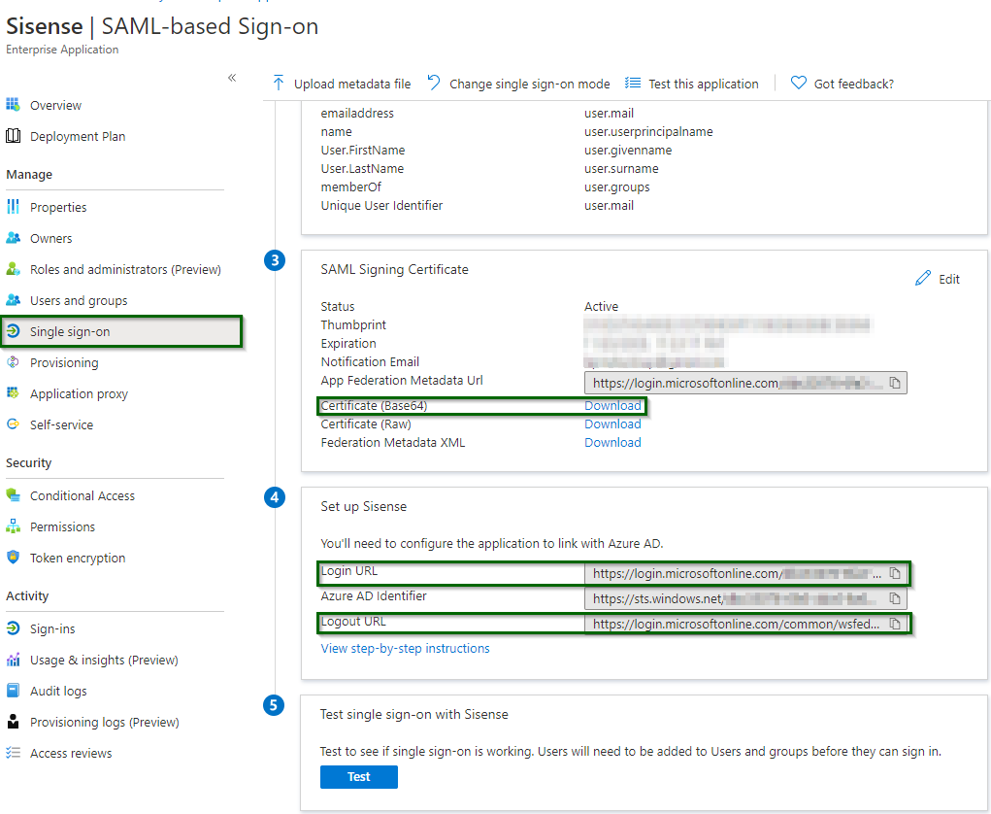Open View step-by-step instructions link

[x=405, y=648]
